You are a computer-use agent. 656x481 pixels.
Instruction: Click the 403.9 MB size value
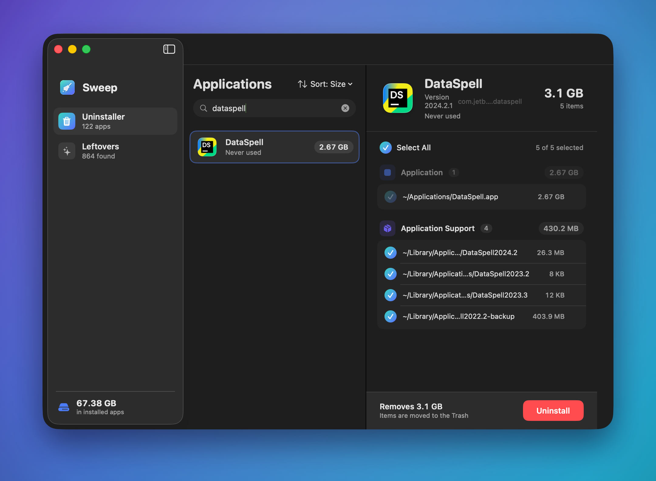548,316
